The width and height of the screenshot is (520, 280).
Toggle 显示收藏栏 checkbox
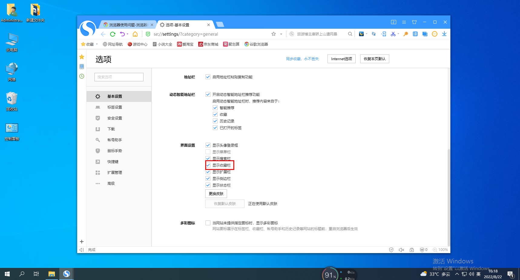(208, 165)
